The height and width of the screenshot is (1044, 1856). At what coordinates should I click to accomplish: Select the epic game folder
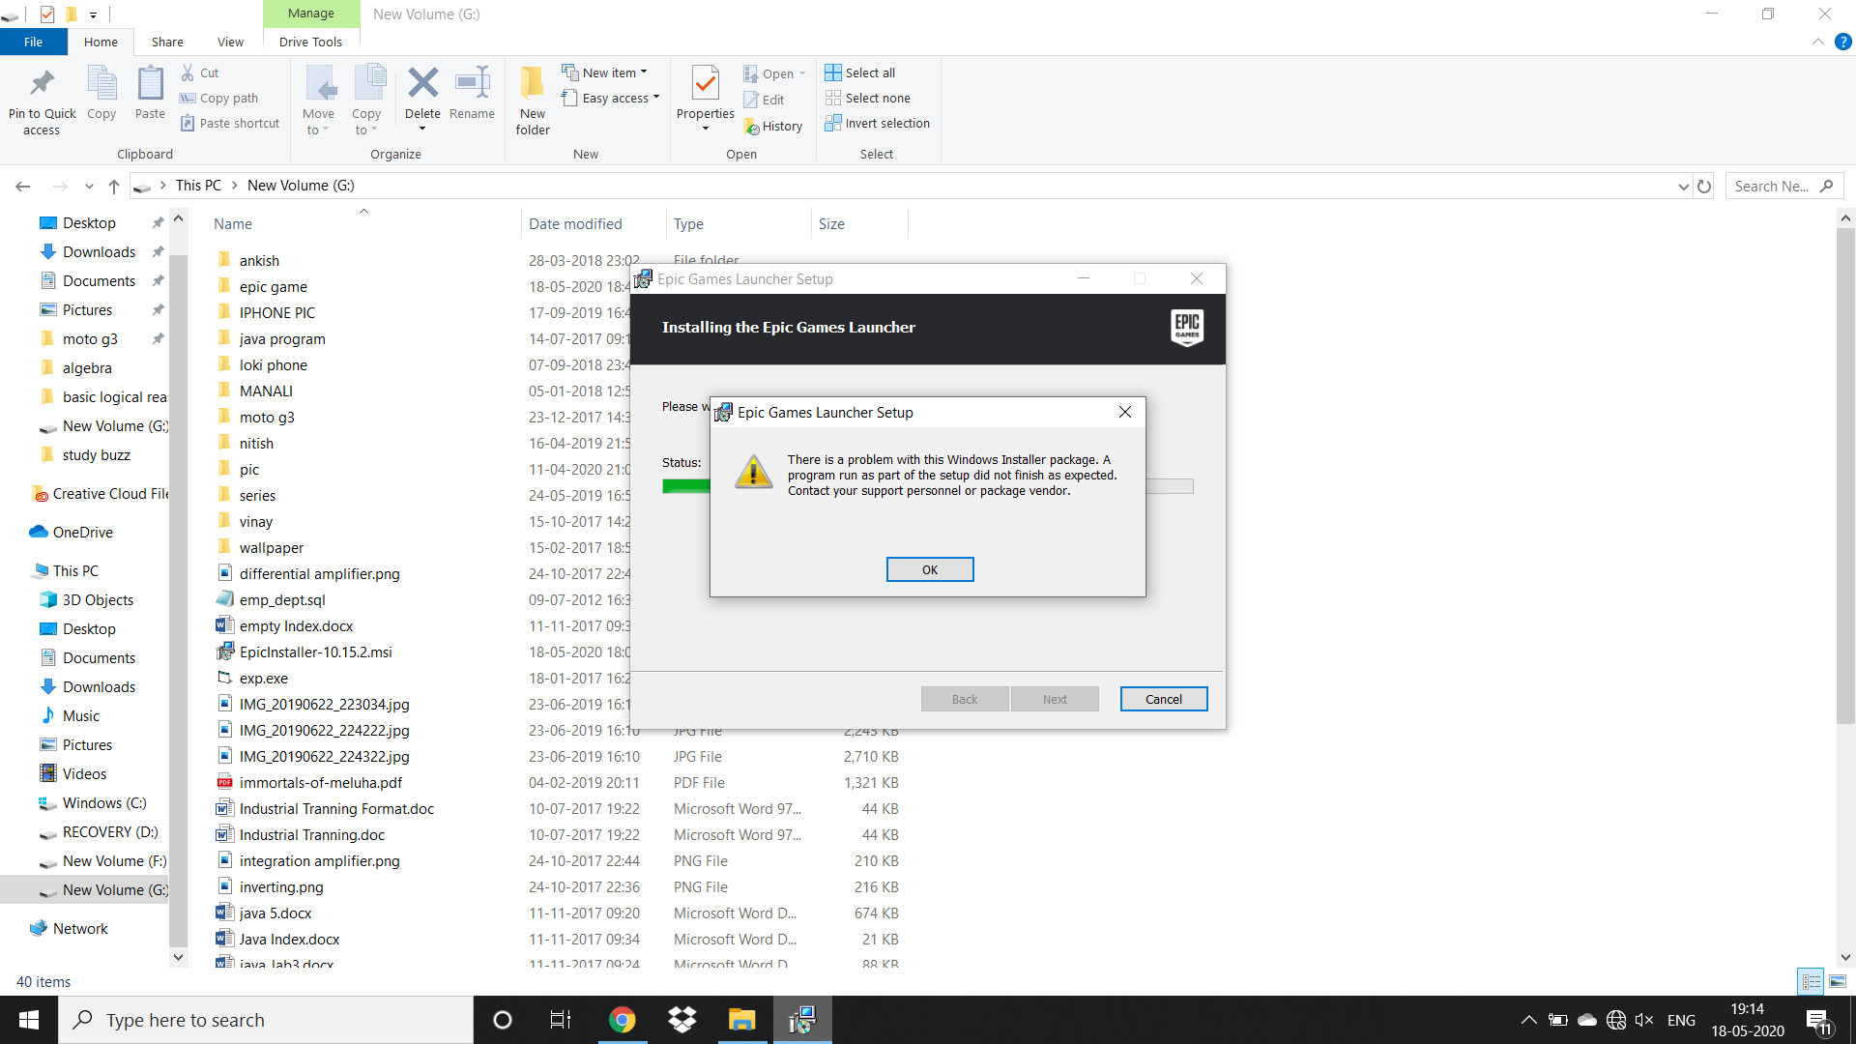[x=274, y=286]
